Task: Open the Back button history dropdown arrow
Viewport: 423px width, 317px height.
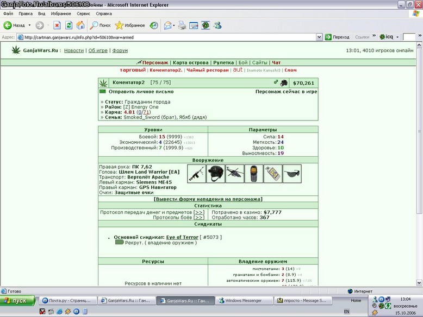Action: [x=29, y=26]
